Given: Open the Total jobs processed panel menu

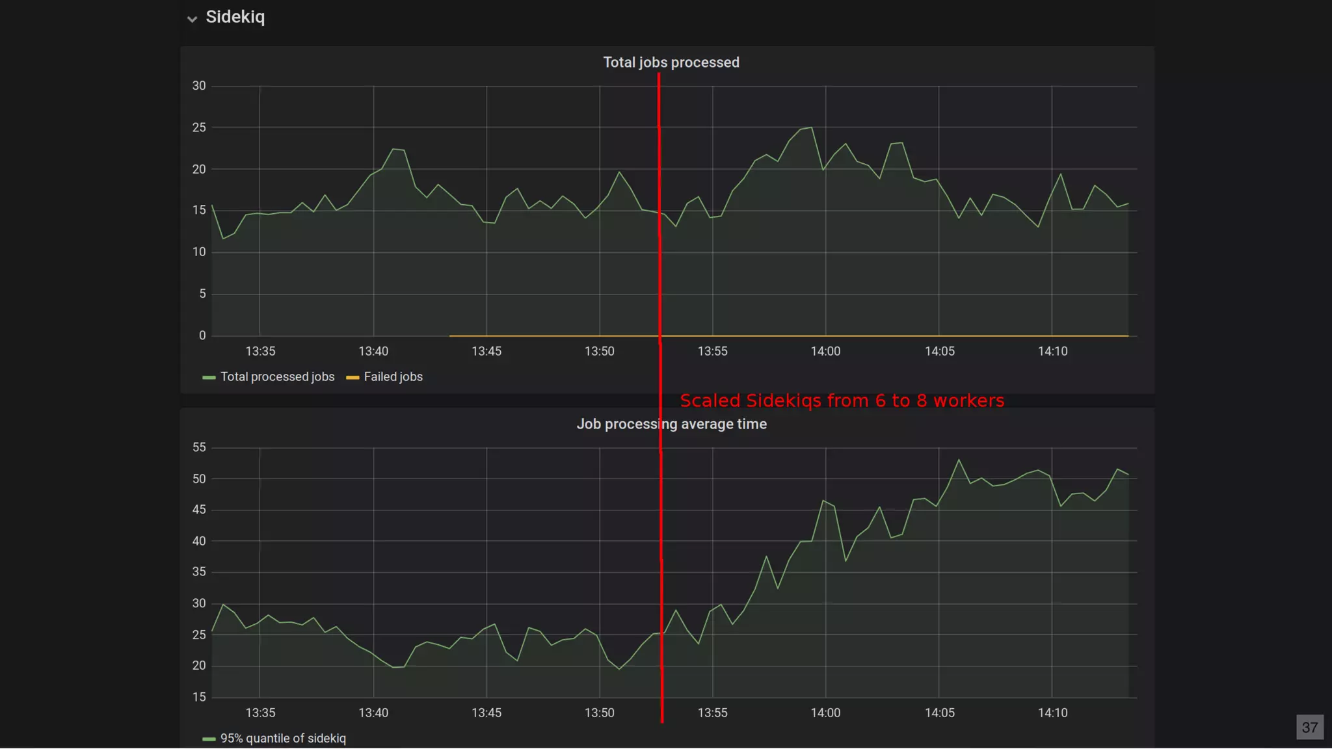Looking at the screenshot, I should [671, 62].
